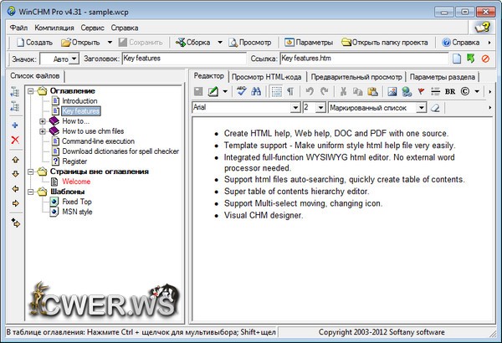Image resolution: width=502 pixels, height=343 pixels.
Task: Expand the 'How to use chm files' node
Action: [43, 131]
